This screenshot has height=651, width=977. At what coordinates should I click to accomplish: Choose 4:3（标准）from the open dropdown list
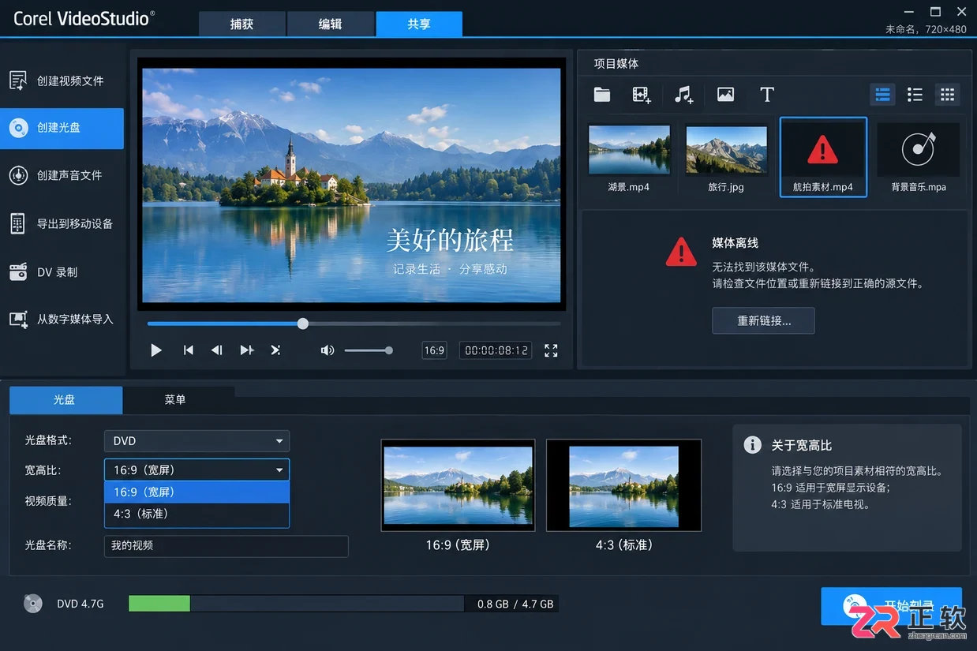pos(197,514)
